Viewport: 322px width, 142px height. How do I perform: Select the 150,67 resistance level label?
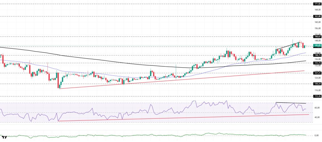pyautogui.click(x=317, y=36)
